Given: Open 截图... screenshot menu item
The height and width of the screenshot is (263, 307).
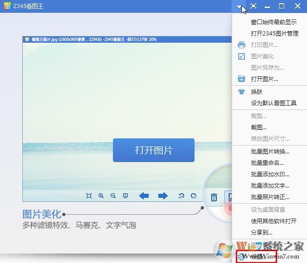Looking at the screenshot, I should click(259, 127).
